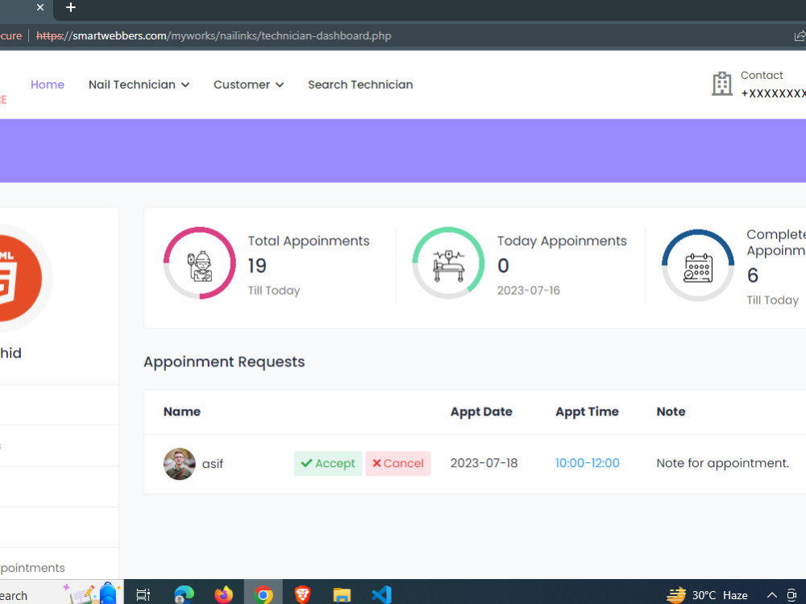Screen dimensions: 806x604
Task: Open Firefox from taskbar
Action: point(223,594)
